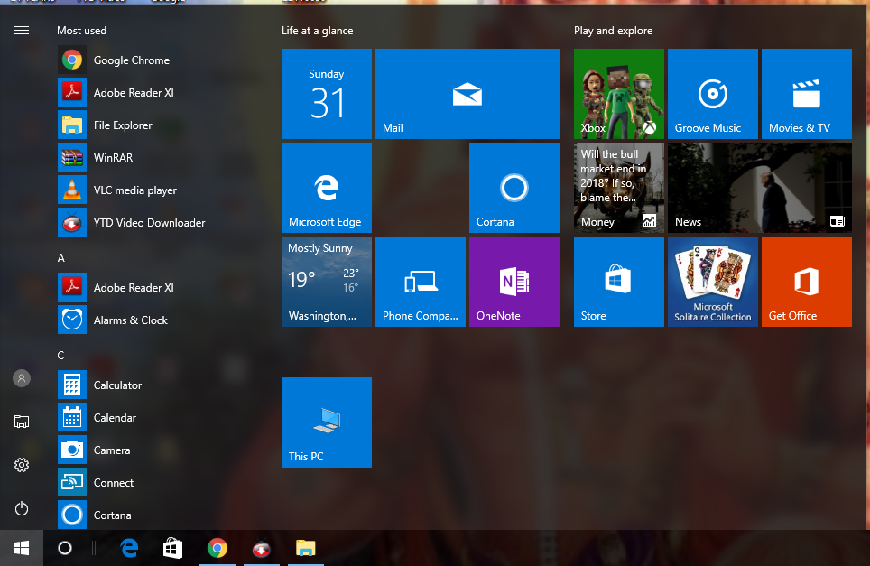Open the Connect app

pos(134,482)
